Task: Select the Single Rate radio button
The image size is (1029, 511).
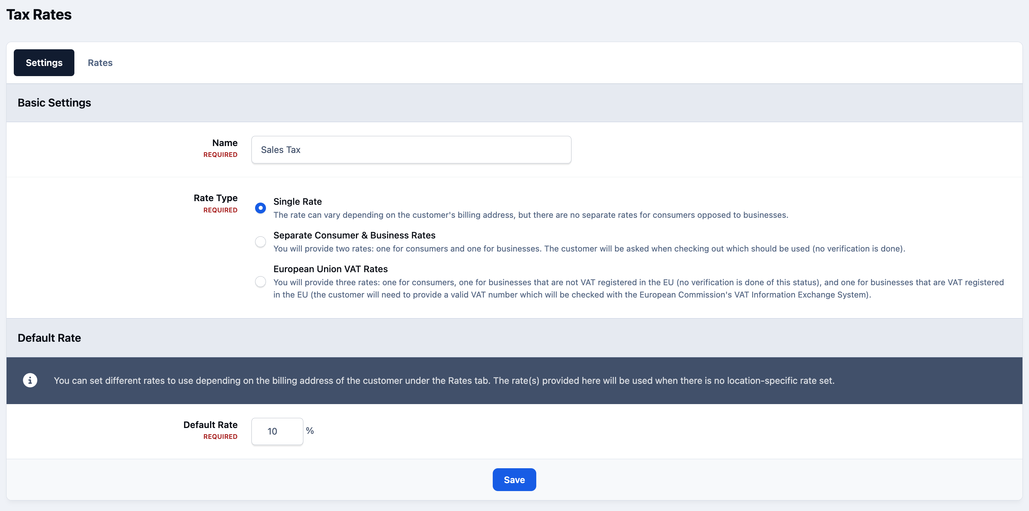Action: pos(261,208)
